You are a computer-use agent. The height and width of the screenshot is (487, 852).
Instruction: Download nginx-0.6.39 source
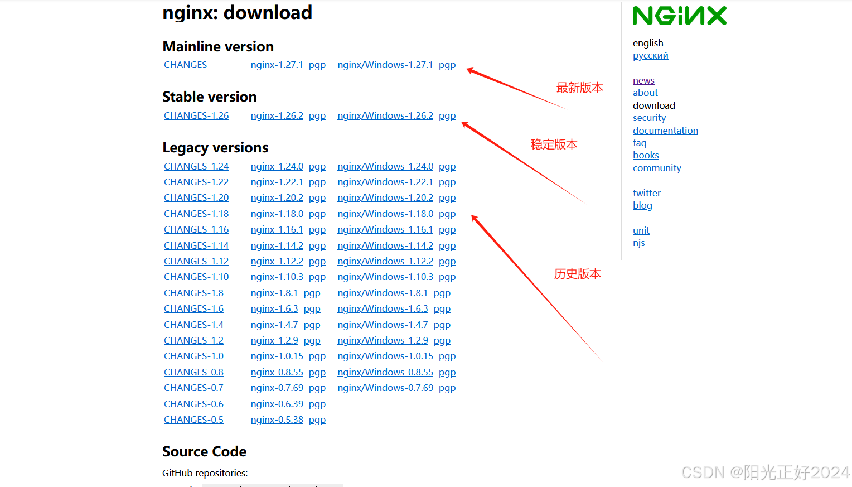[277, 404]
